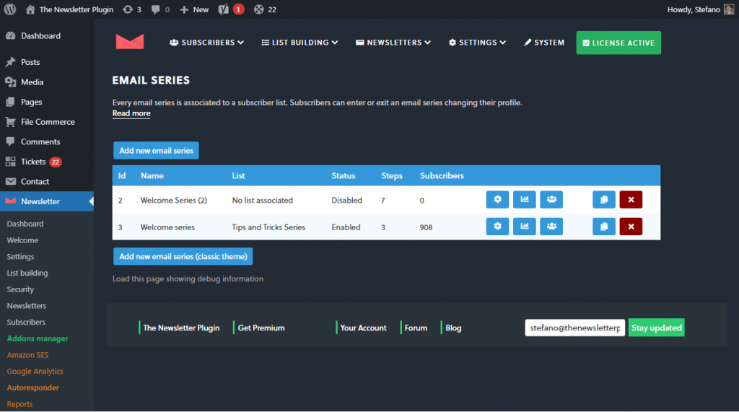This screenshot has width=739, height=412.
Task: Click Load this page showing debug information
Action: tap(188, 279)
